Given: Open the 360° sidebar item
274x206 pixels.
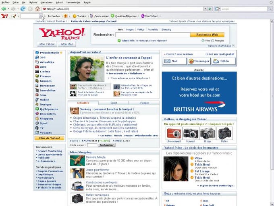Looking at the screenshot, I should (43, 58).
